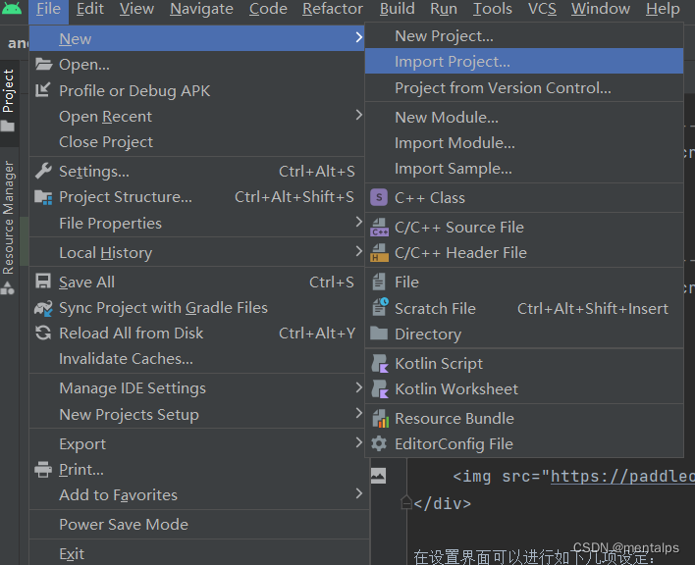Viewport: 695px width, 565px height.
Task: Open the Refactor menu
Action: (x=333, y=9)
